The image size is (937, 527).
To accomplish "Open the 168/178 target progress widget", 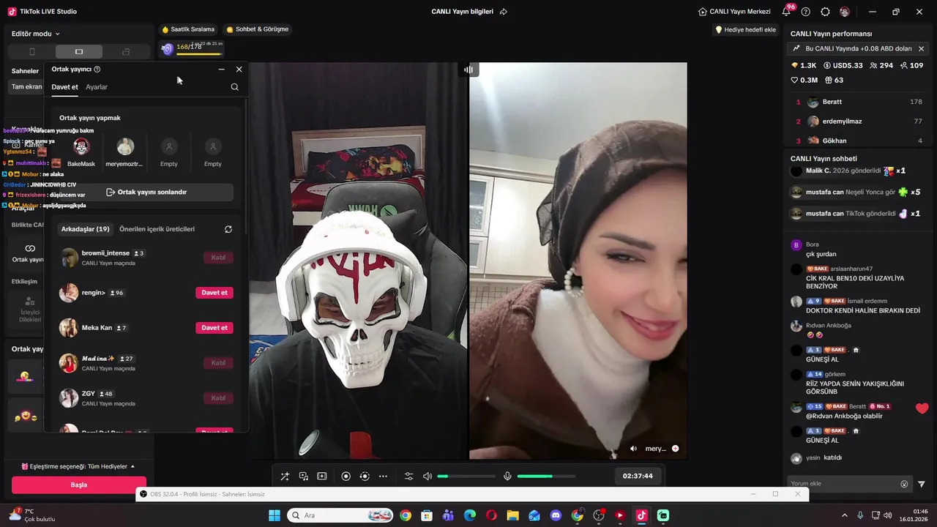I will pyautogui.click(x=192, y=48).
